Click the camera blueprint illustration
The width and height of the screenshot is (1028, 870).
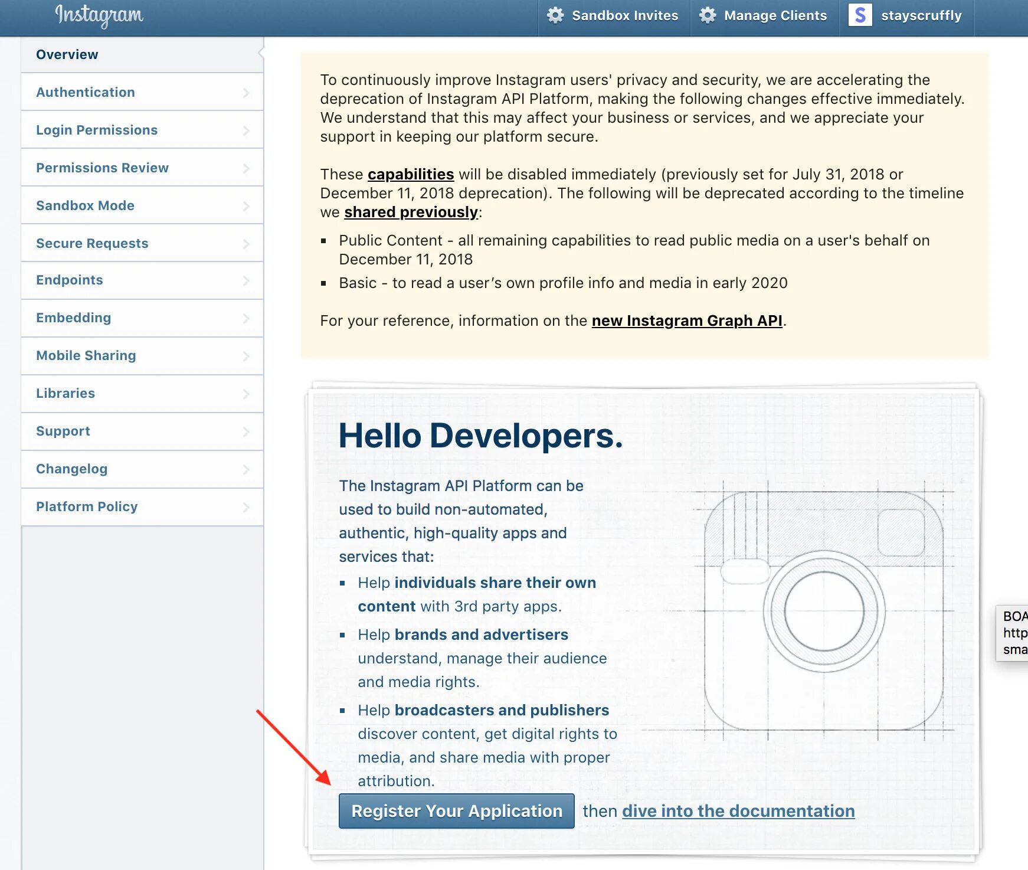pyautogui.click(x=823, y=611)
